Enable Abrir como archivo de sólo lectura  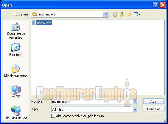53,116
